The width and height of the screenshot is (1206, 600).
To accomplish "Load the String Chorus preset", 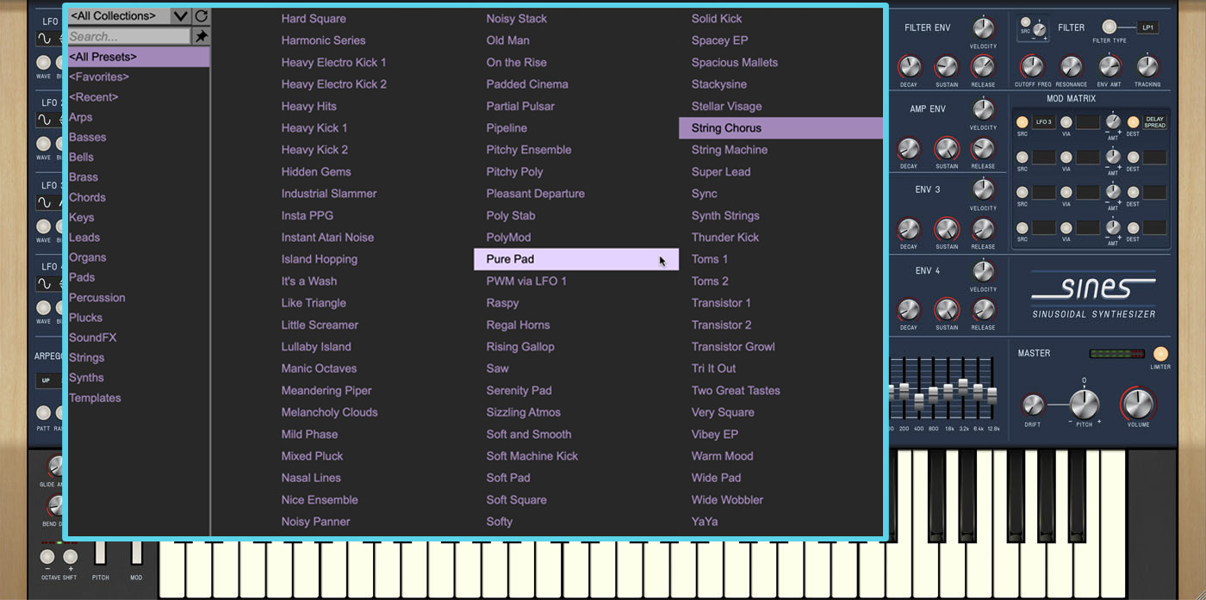I will coord(780,128).
